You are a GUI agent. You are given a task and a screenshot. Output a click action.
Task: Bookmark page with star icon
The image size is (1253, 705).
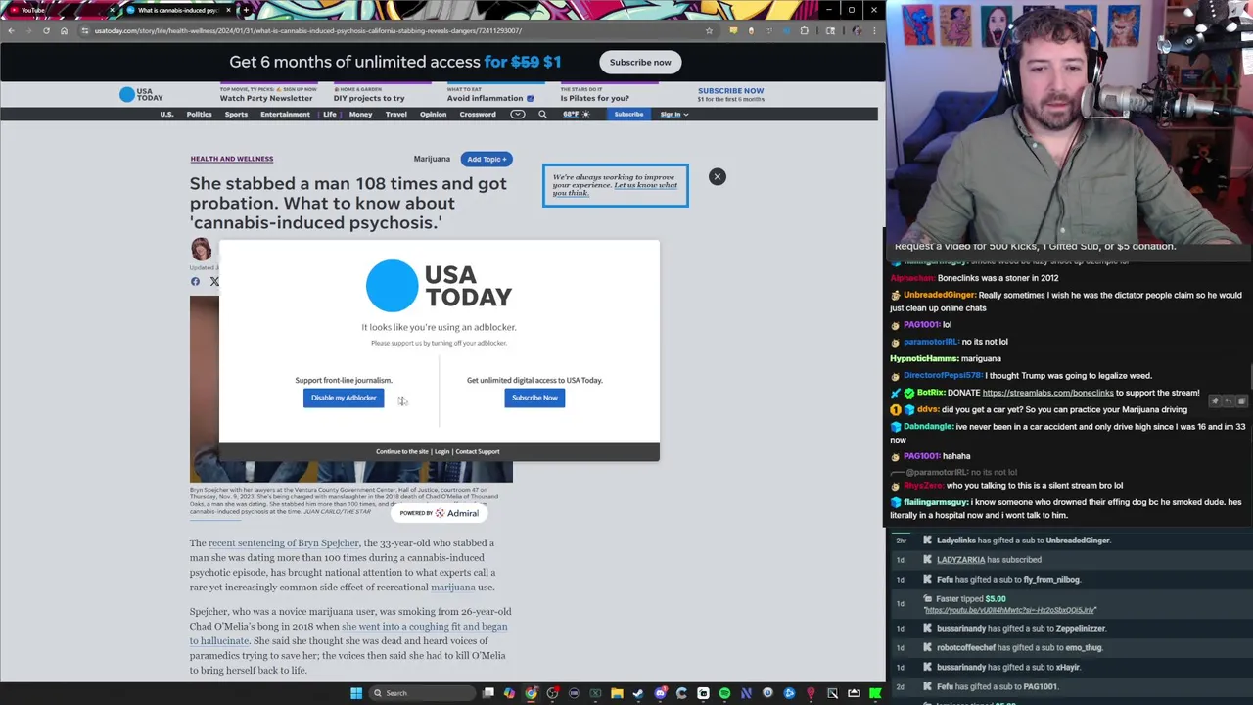(x=709, y=31)
